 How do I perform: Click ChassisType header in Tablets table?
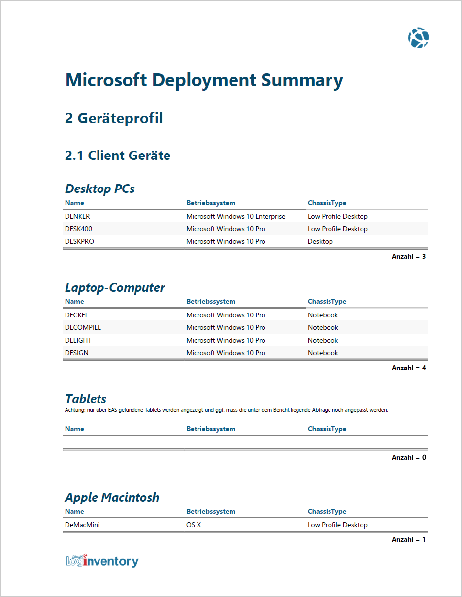point(327,429)
